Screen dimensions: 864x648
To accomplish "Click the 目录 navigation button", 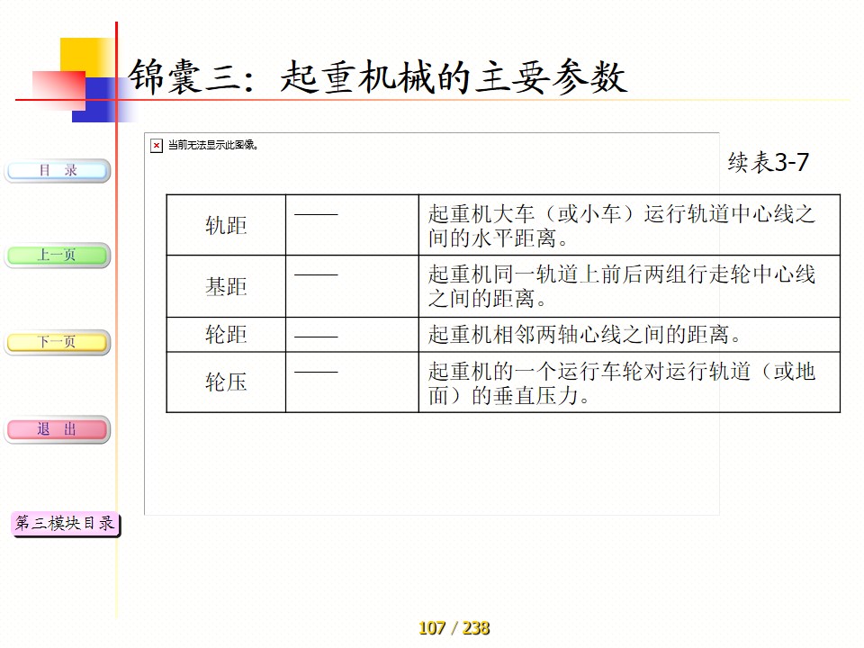I will [x=58, y=170].
